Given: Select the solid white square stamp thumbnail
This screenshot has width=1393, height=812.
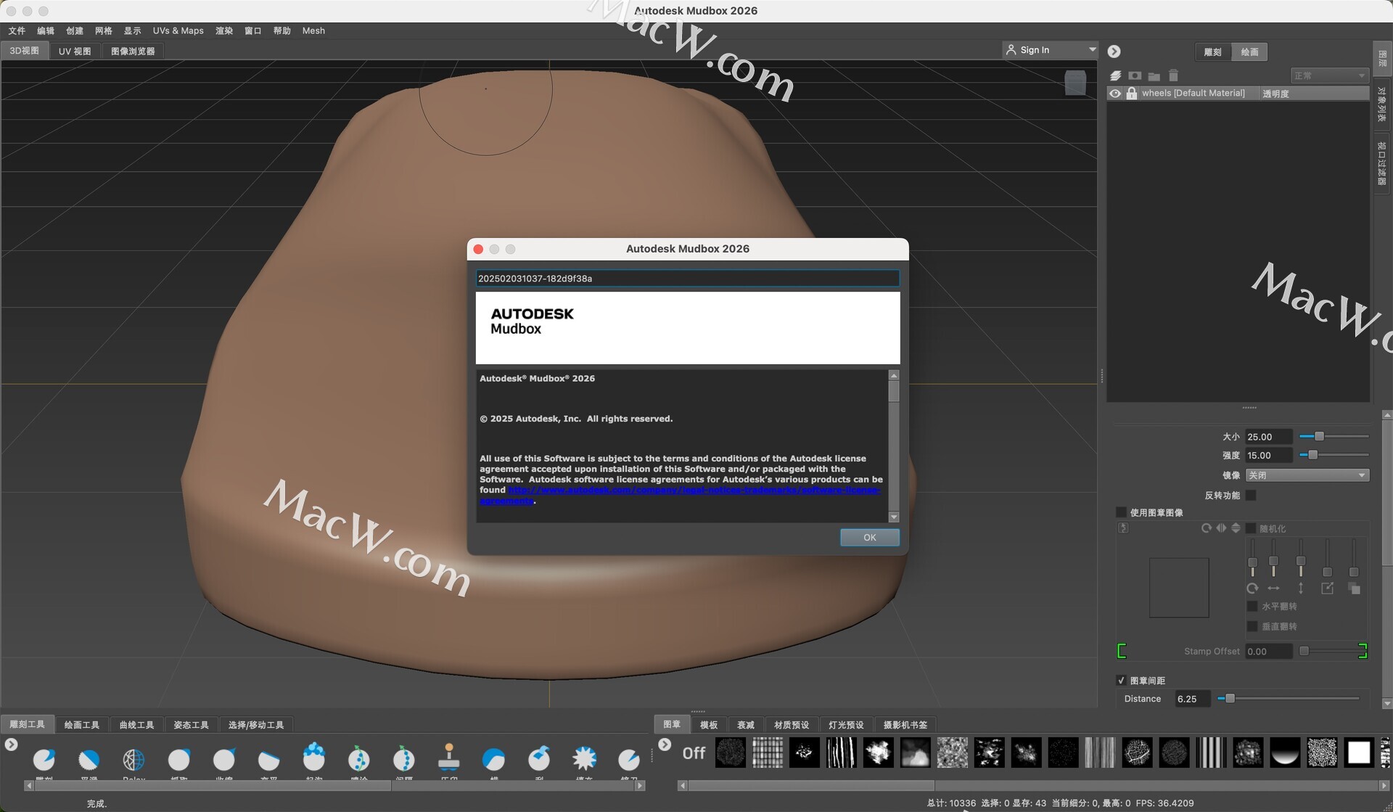Looking at the screenshot, I should (1359, 753).
